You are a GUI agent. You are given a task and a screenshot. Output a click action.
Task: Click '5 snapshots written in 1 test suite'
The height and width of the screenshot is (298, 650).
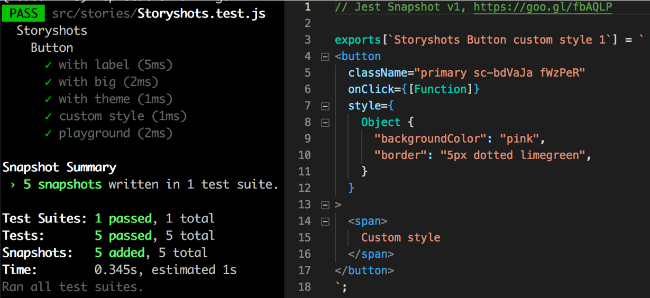pyautogui.click(x=144, y=184)
